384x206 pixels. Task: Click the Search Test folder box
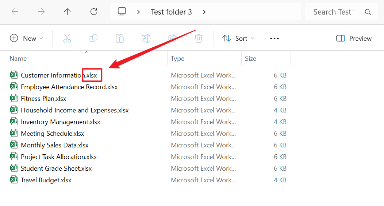tap(332, 12)
